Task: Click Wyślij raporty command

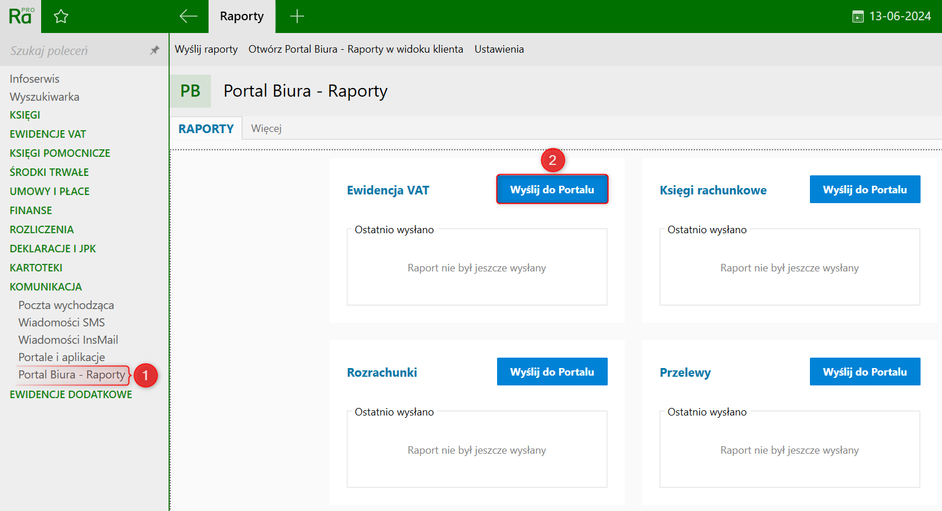Action: [x=206, y=49]
